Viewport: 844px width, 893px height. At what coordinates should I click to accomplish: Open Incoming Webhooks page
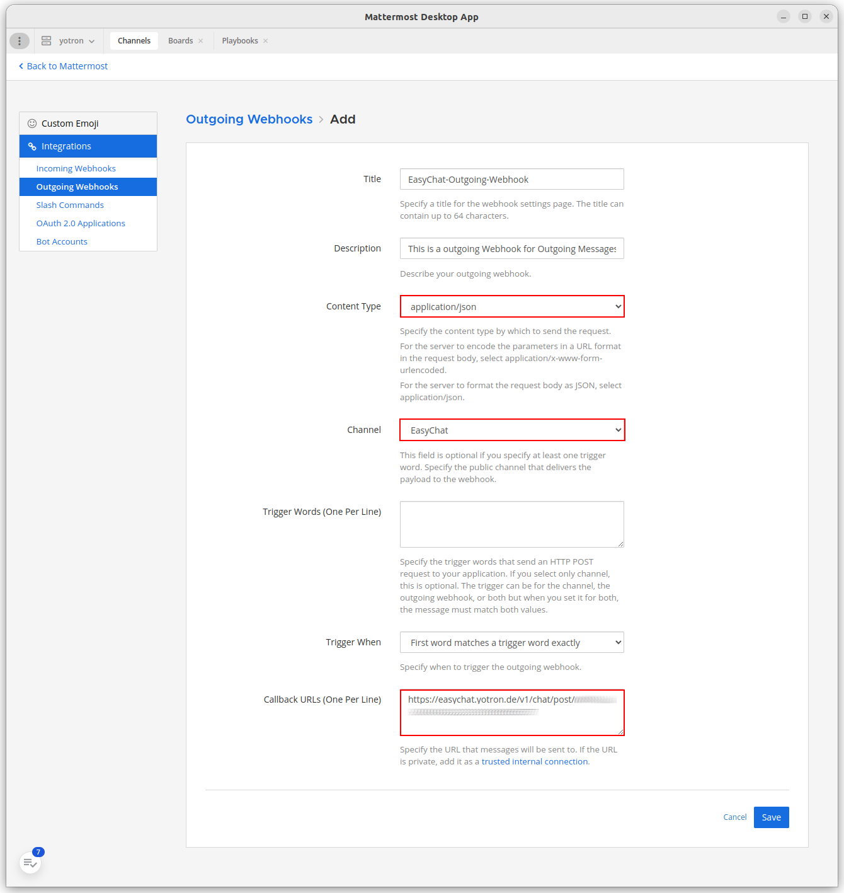[x=76, y=169]
